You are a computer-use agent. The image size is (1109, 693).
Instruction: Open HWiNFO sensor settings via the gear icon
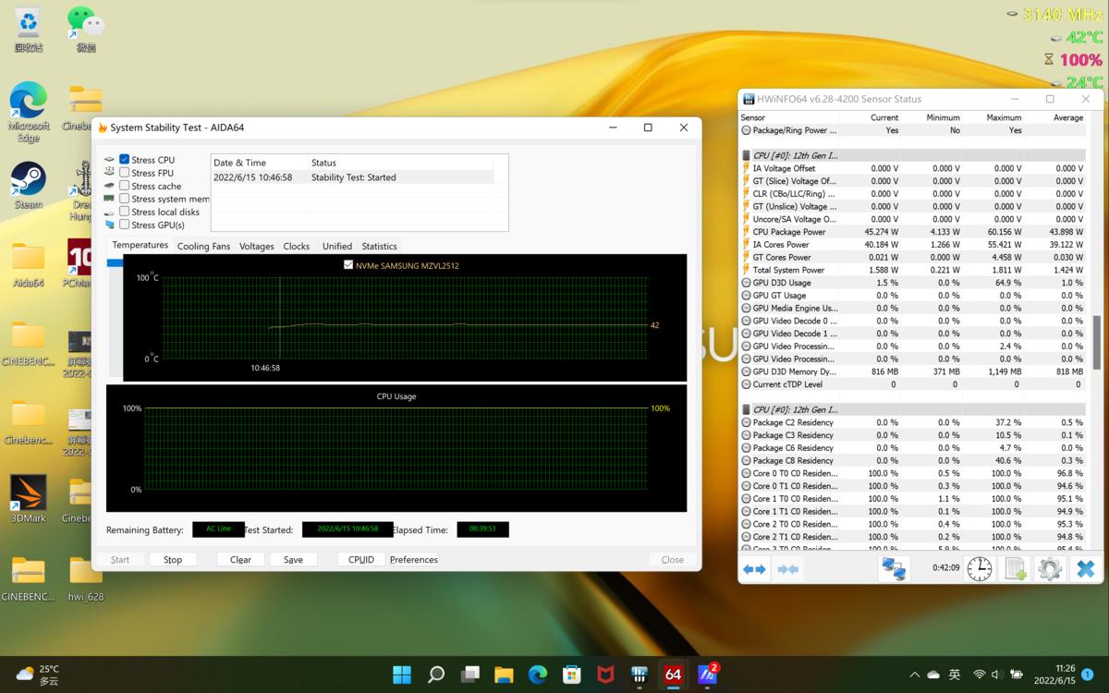pyautogui.click(x=1049, y=568)
